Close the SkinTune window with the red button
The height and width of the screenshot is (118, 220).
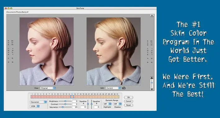tap(6, 8)
